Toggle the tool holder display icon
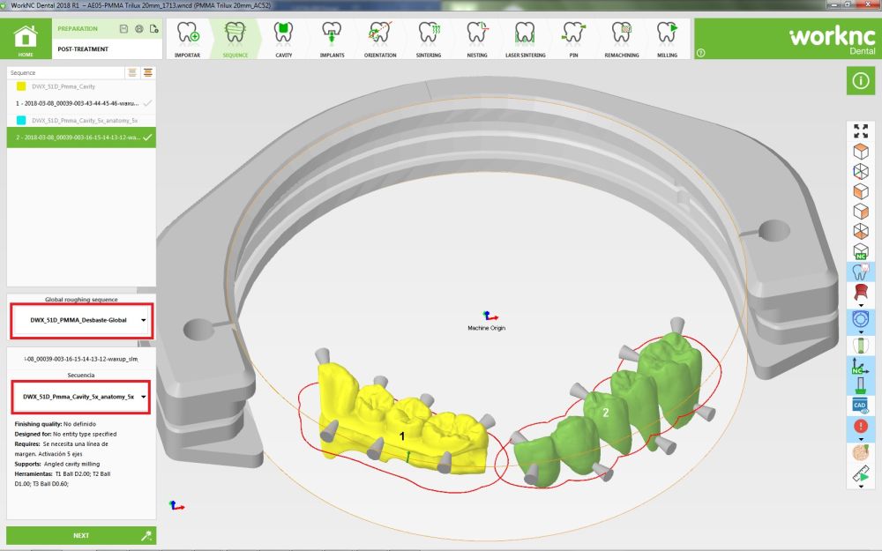Image resolution: width=882 pixels, height=551 pixels. click(861, 386)
